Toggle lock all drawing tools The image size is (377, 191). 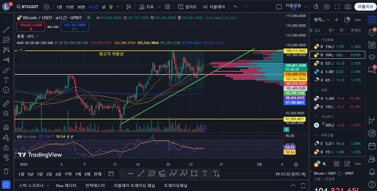pos(6,147)
